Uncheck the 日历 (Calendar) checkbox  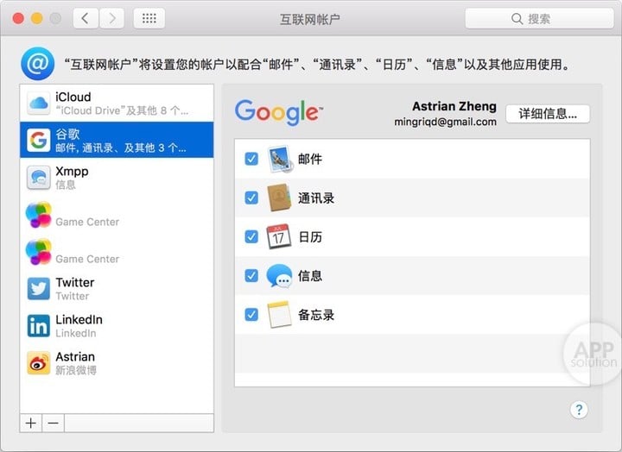tap(251, 236)
